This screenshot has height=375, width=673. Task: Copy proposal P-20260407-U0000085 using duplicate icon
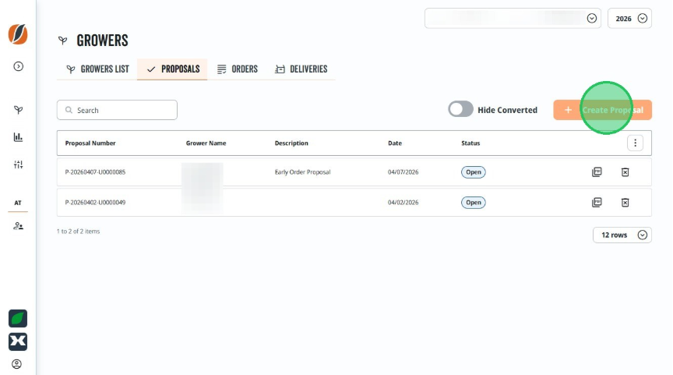pos(597,172)
